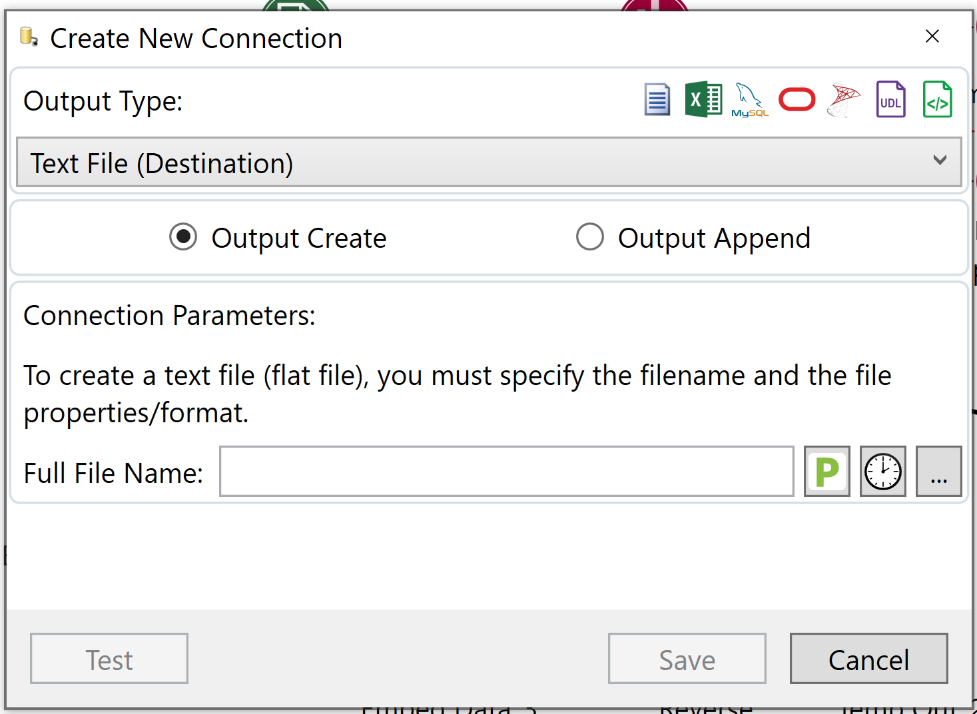Cancel the new connection dialog
This screenshot has width=977, height=714.
pyautogui.click(x=868, y=659)
